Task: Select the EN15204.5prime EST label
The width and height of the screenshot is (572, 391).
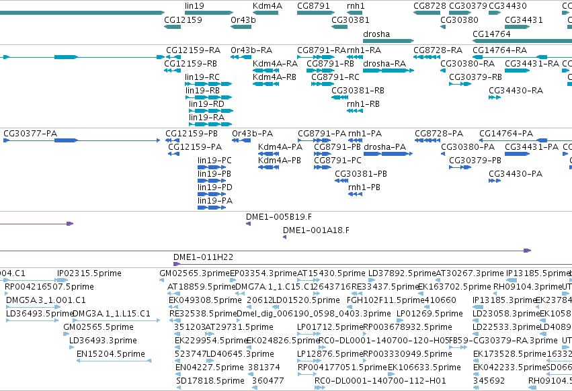Action: (x=110, y=354)
